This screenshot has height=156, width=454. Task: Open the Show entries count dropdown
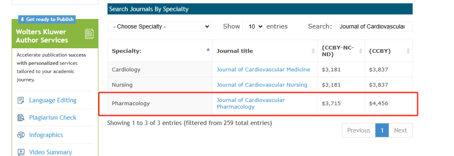(253, 26)
